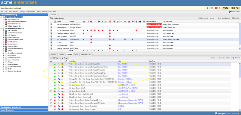
Task: Click the globe column header icon
Action: (x=99, y=21)
